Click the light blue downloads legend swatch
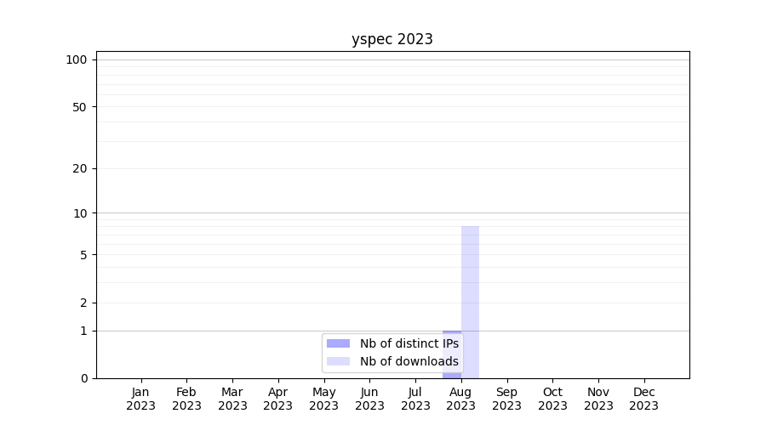Screen dimensions: 766x425 (338, 361)
